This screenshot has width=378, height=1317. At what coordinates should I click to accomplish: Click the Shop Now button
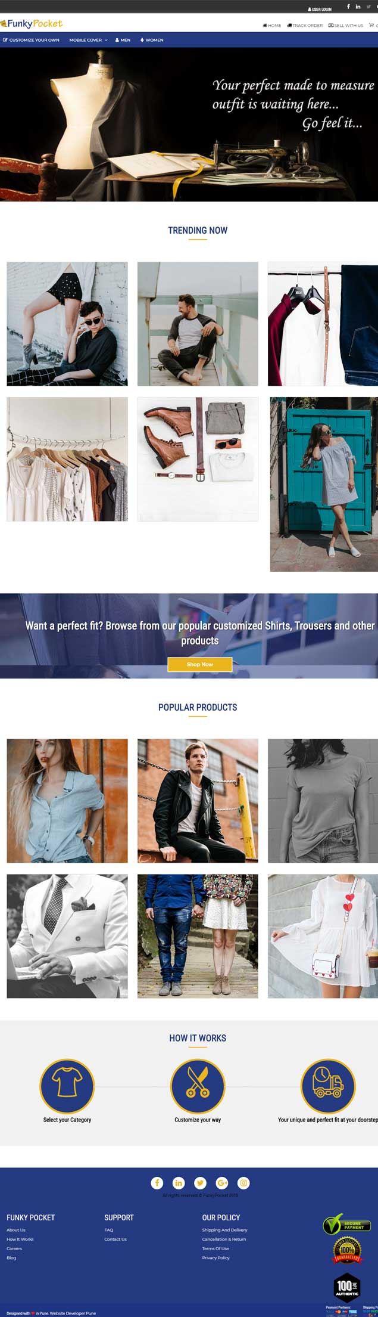point(200,664)
